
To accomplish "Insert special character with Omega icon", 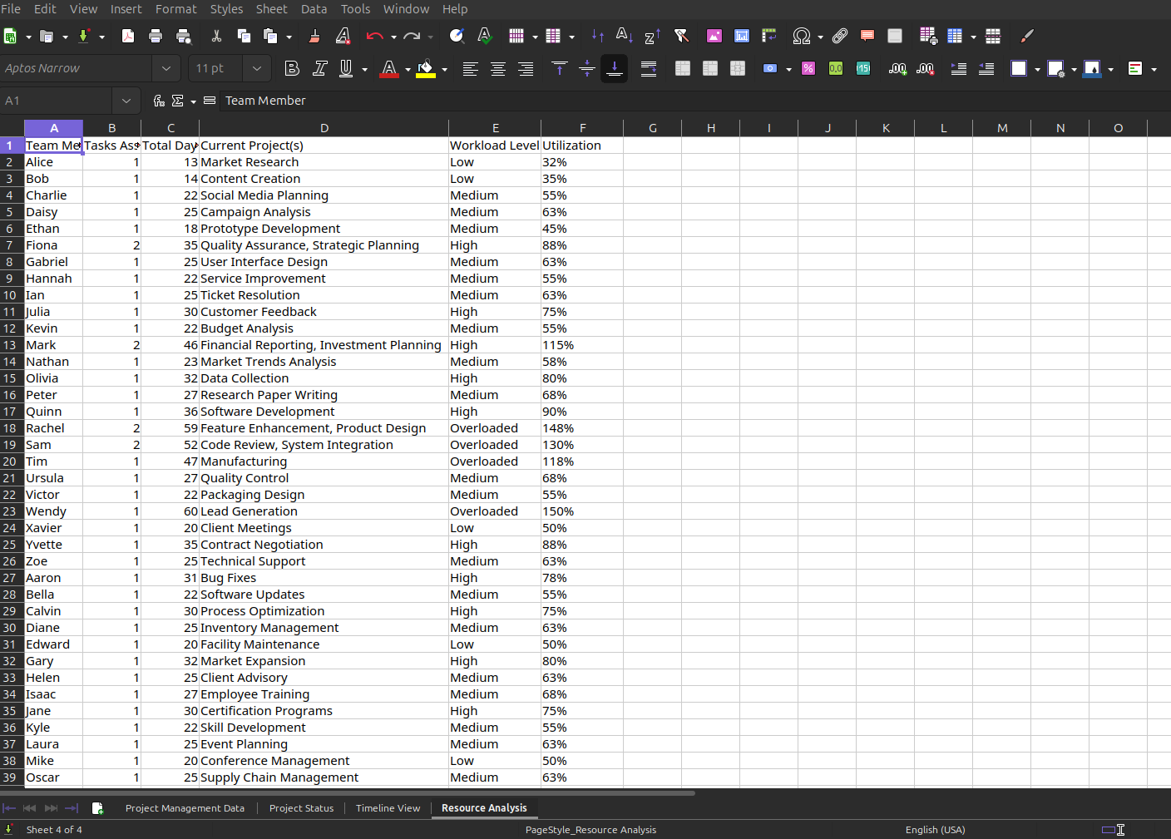I will (x=802, y=36).
